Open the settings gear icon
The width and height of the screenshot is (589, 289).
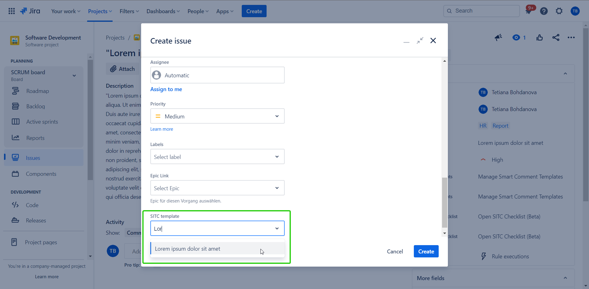559,11
